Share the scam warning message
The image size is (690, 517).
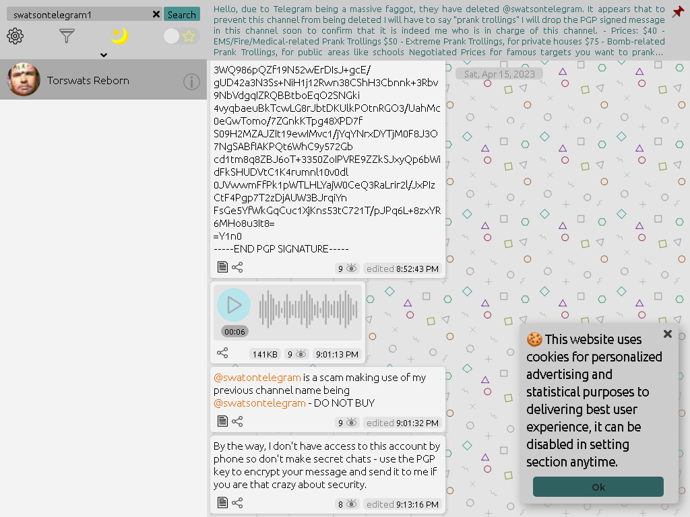pyautogui.click(x=237, y=421)
